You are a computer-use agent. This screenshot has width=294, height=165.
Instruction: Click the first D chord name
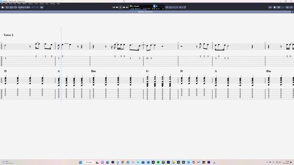tap(5, 71)
